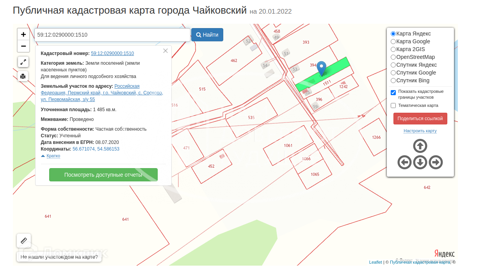484x275 pixels.
Task: Open Настроить карту link
Action: coord(420,131)
